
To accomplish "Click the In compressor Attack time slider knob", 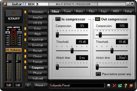I will pos(57,67).
